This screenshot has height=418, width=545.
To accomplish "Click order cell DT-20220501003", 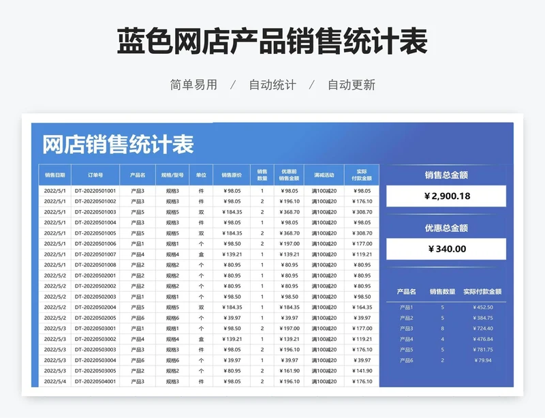I will (x=95, y=212).
